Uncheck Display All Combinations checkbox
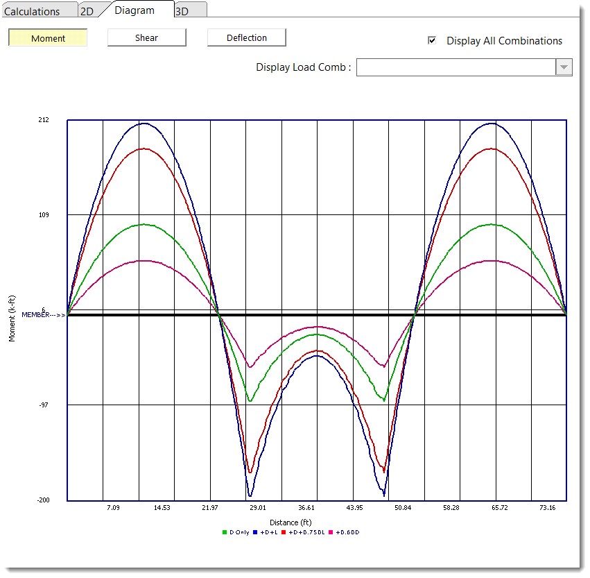Screen dimensions: 590x578 433,41
